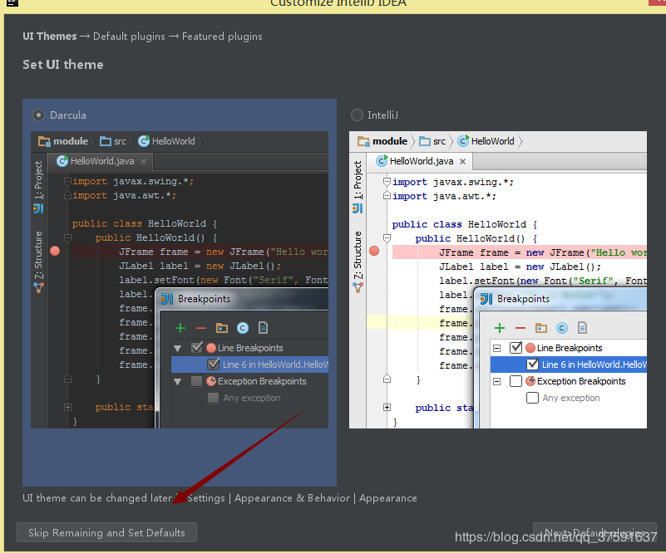Screen dimensions: 666x553
Task: Collapse Line Breakpoints minus box in IntelliJ preview
Action: tap(496, 349)
